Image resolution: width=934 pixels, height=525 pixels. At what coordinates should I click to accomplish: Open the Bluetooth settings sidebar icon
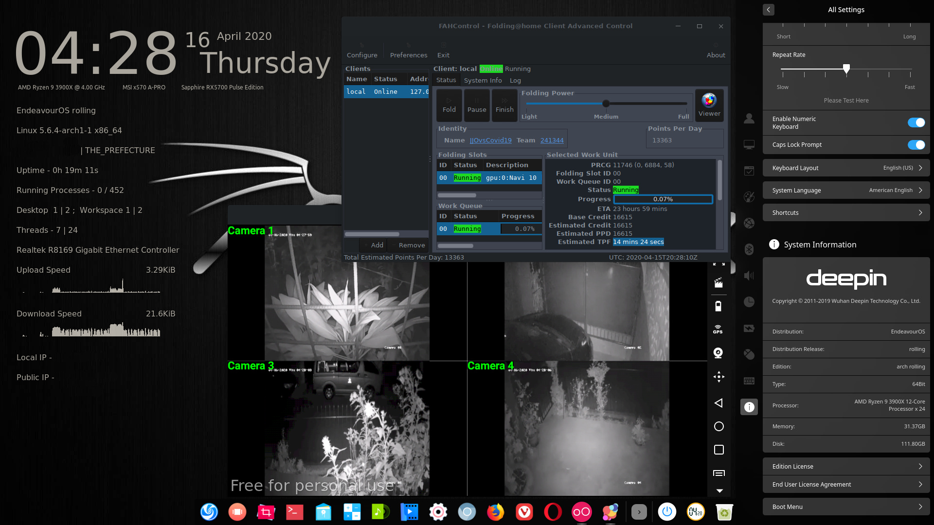(x=749, y=249)
